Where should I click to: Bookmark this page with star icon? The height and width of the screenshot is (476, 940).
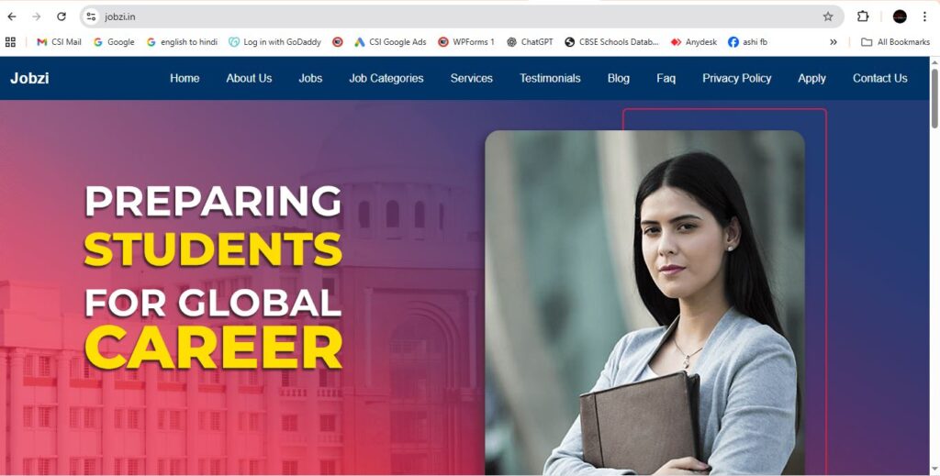tap(828, 17)
